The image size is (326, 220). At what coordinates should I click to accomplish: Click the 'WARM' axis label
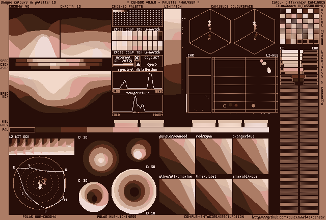(x=158, y=115)
